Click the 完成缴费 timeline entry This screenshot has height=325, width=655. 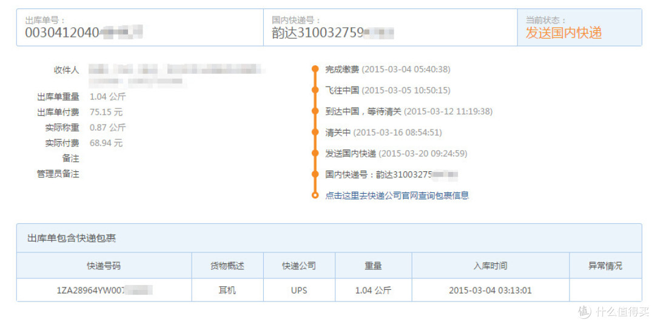(x=388, y=69)
